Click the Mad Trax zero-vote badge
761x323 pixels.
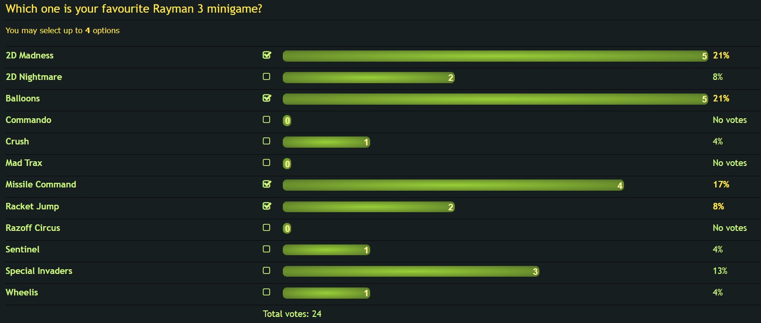click(x=287, y=164)
